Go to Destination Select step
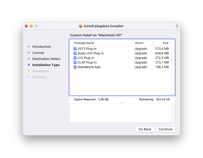The width and height of the screenshot is (203, 158). tap(46, 59)
